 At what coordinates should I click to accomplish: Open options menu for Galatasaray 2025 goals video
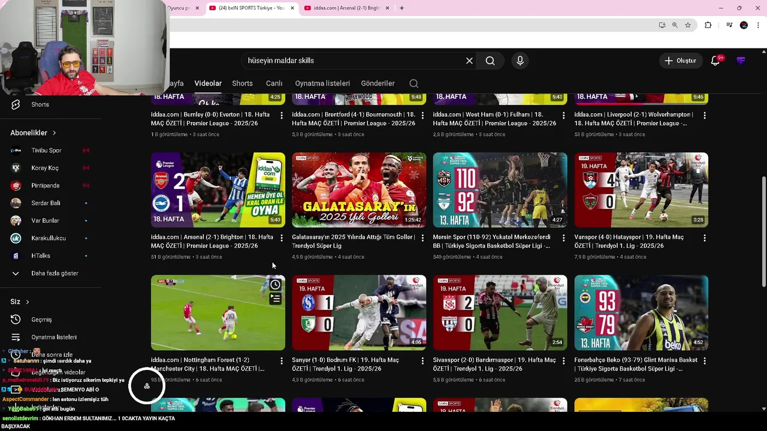422,238
